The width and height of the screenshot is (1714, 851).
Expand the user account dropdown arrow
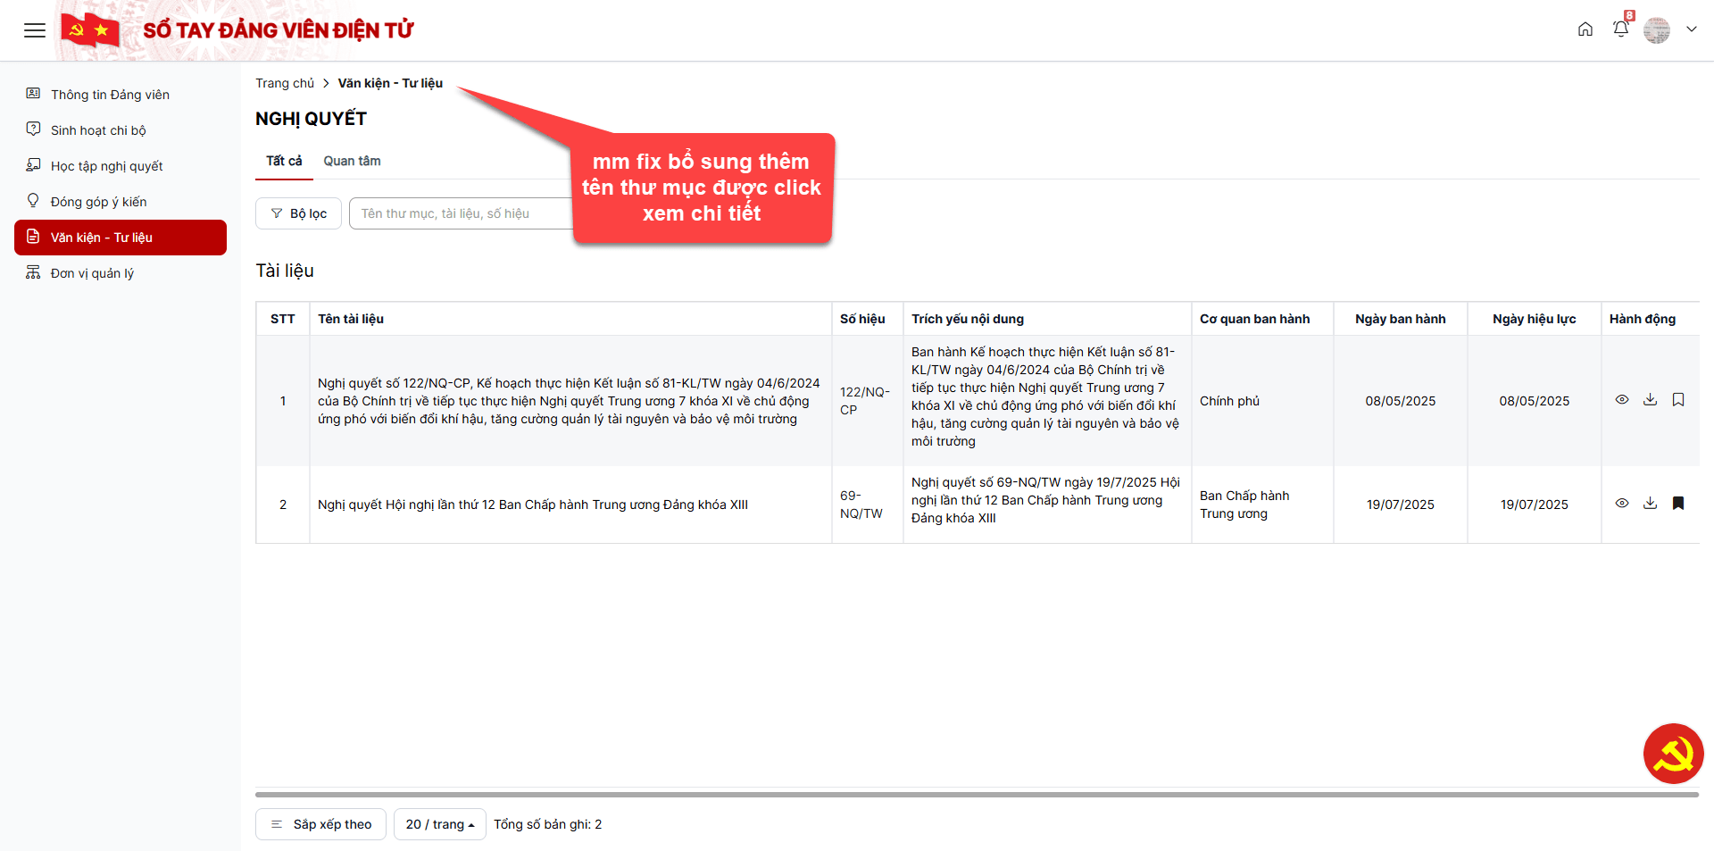coord(1691,29)
